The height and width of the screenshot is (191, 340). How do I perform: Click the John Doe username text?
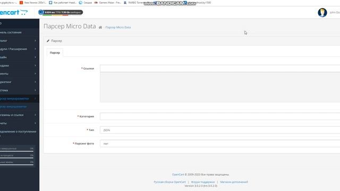click(335, 12)
